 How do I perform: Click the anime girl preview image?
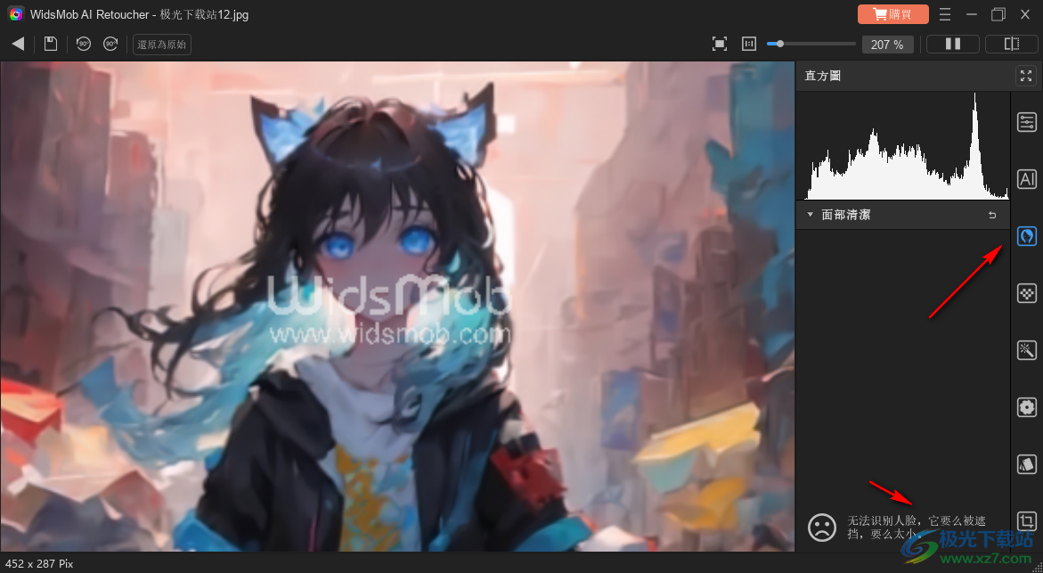(397, 307)
